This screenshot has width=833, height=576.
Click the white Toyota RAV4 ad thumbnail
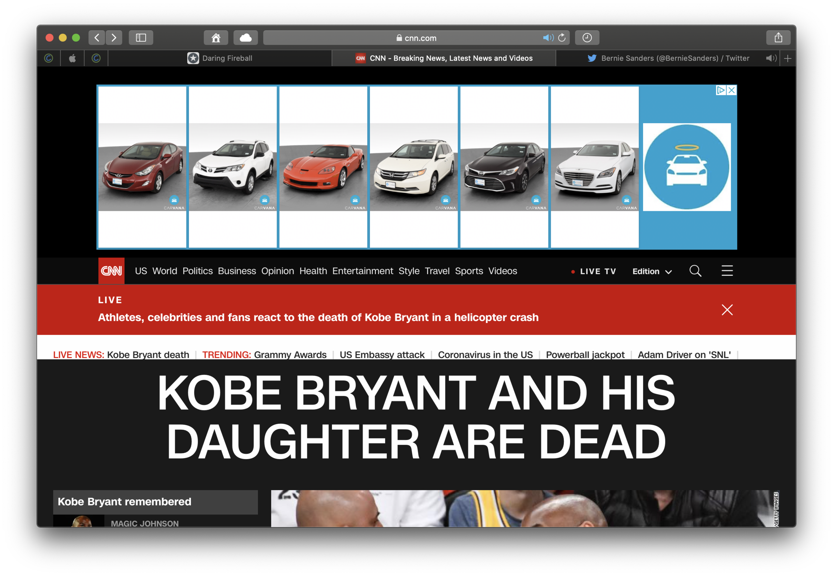(x=233, y=167)
